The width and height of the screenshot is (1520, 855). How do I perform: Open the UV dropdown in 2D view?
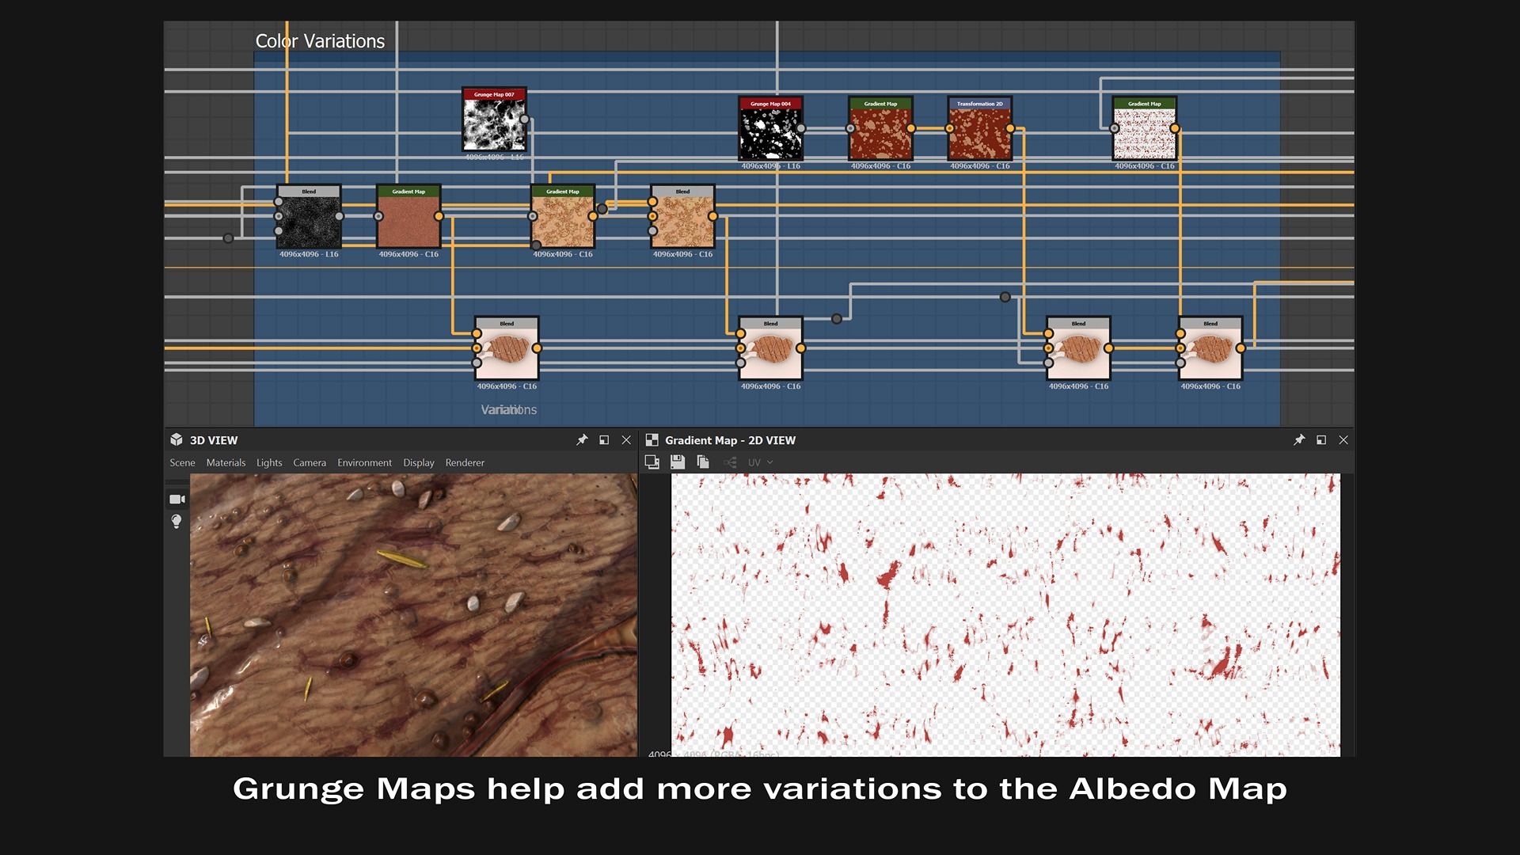(x=760, y=462)
